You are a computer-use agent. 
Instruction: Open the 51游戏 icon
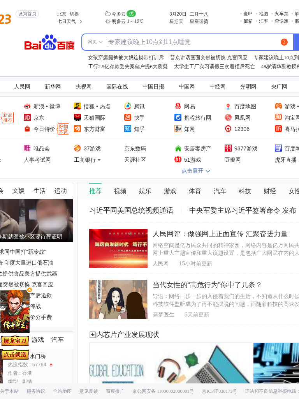(178, 159)
